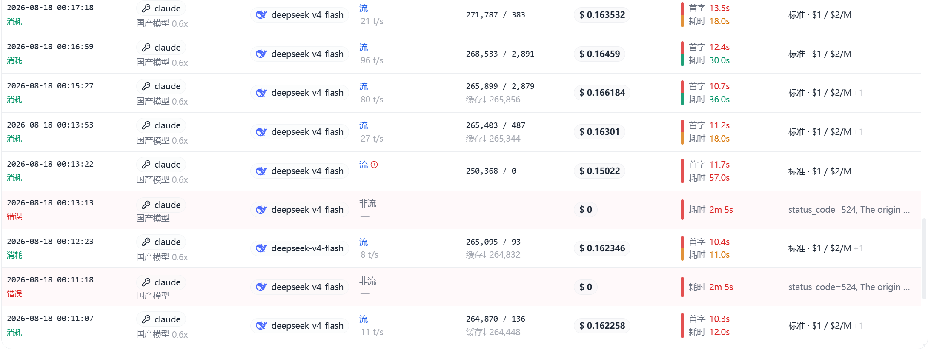The width and height of the screenshot is (928, 350).
Task: Click the $ 0.15022 cost badge
Action: click(x=599, y=171)
